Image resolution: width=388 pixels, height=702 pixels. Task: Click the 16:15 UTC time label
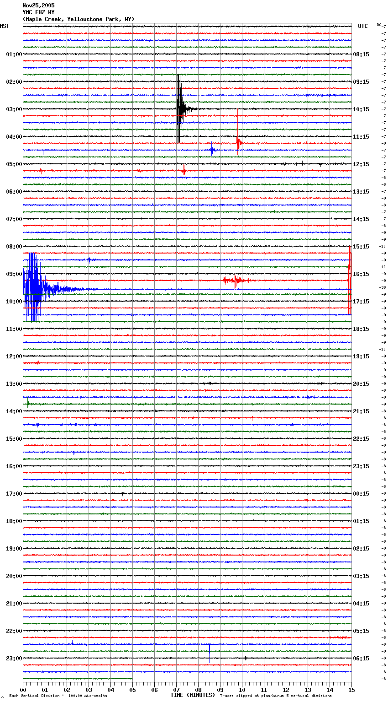coord(361,274)
